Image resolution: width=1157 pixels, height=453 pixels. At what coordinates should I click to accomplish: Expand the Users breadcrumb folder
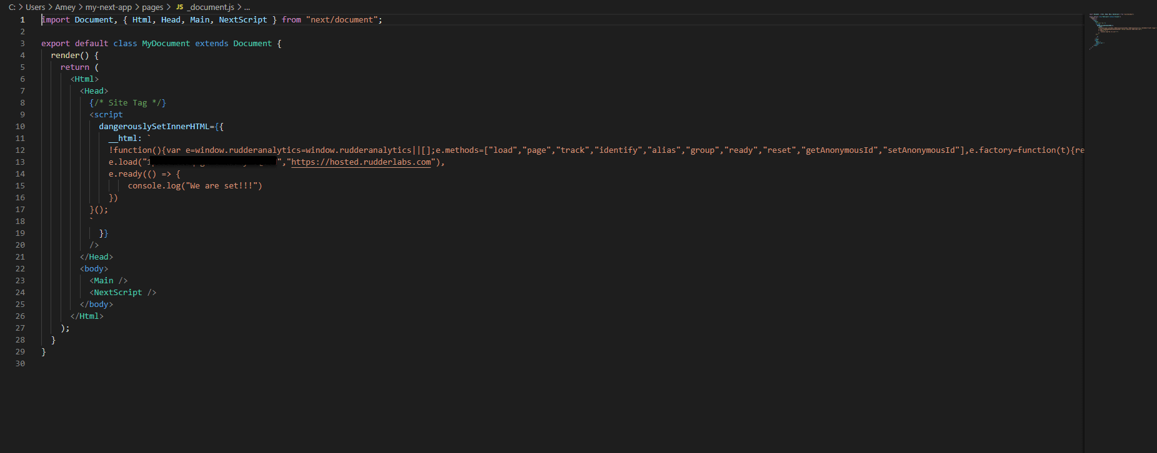35,7
